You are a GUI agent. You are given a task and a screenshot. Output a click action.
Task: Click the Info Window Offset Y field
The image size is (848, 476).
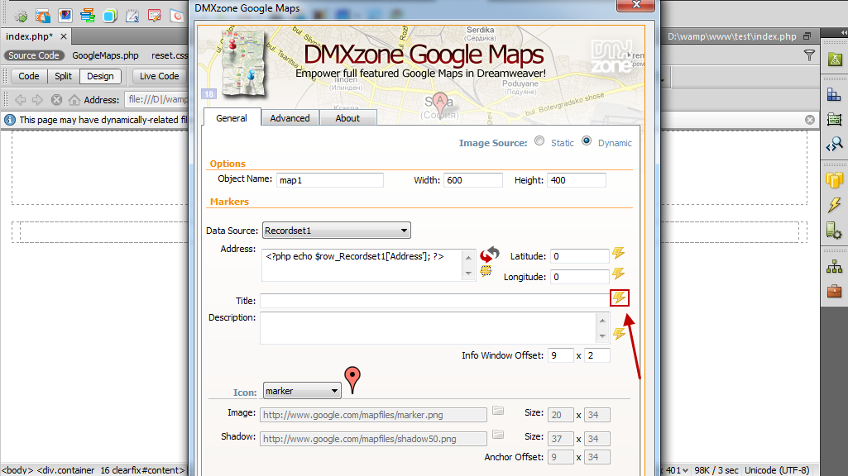[597, 355]
